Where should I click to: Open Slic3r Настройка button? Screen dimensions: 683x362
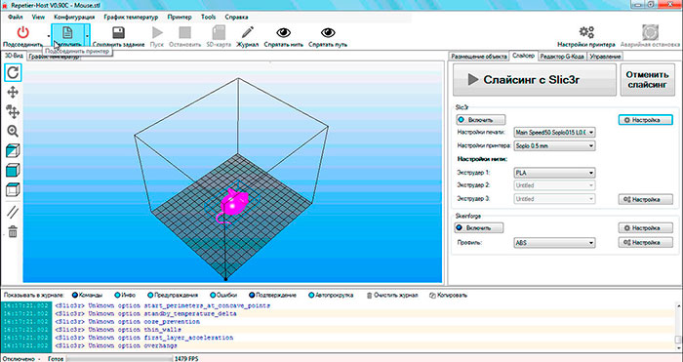646,120
